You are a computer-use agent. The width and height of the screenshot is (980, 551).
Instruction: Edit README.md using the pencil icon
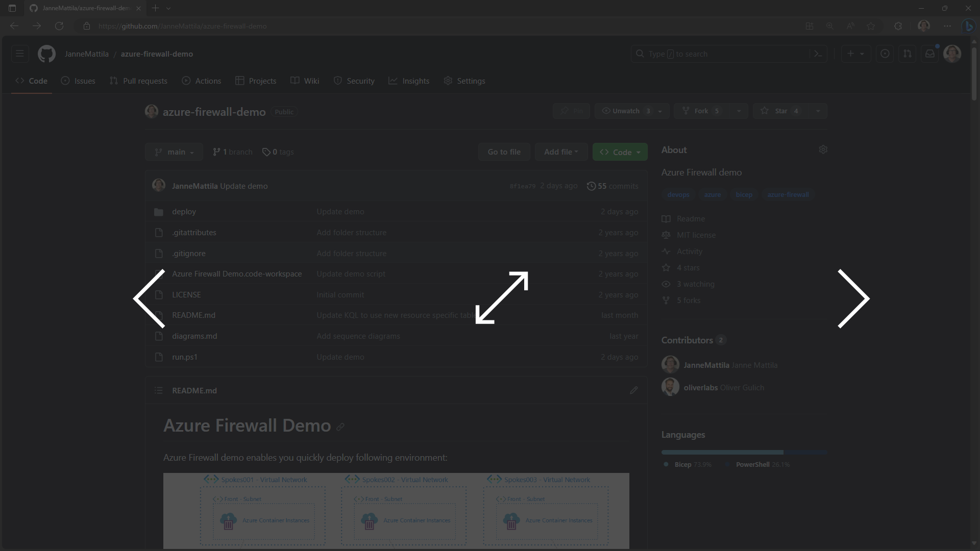tap(633, 390)
